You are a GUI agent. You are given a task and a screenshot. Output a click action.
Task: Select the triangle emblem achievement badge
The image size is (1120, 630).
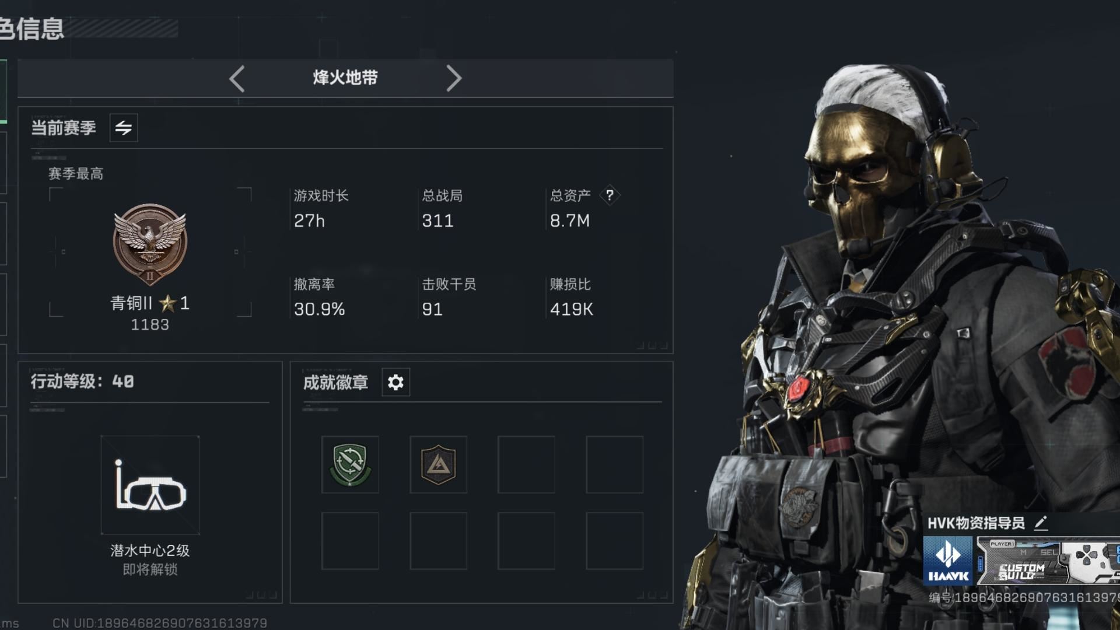click(x=438, y=464)
